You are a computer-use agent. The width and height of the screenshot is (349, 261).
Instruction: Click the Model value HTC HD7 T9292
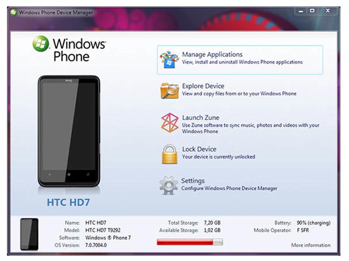pos(103,230)
